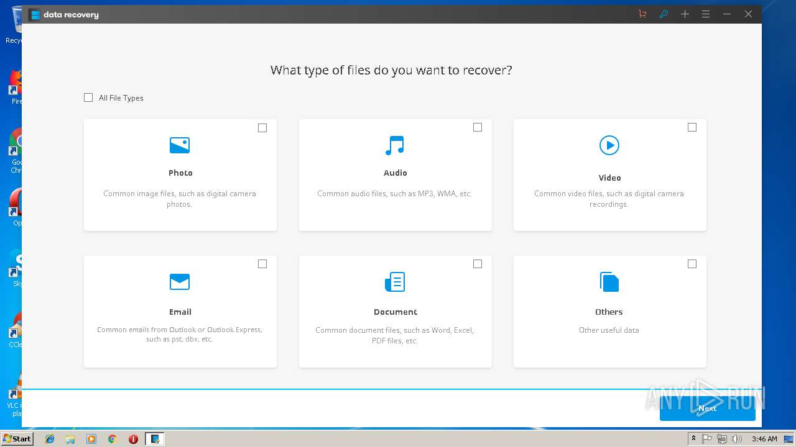Open the key registration icon
The image size is (796, 447).
pyautogui.click(x=664, y=14)
